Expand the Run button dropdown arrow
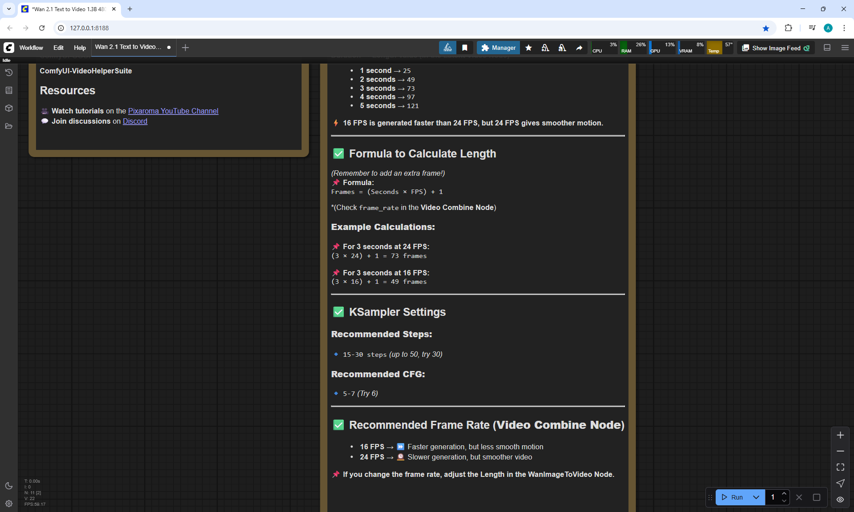 (756, 497)
